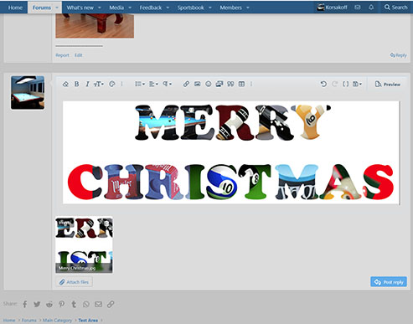
Task: Open the Forums tab
Action: click(x=42, y=8)
